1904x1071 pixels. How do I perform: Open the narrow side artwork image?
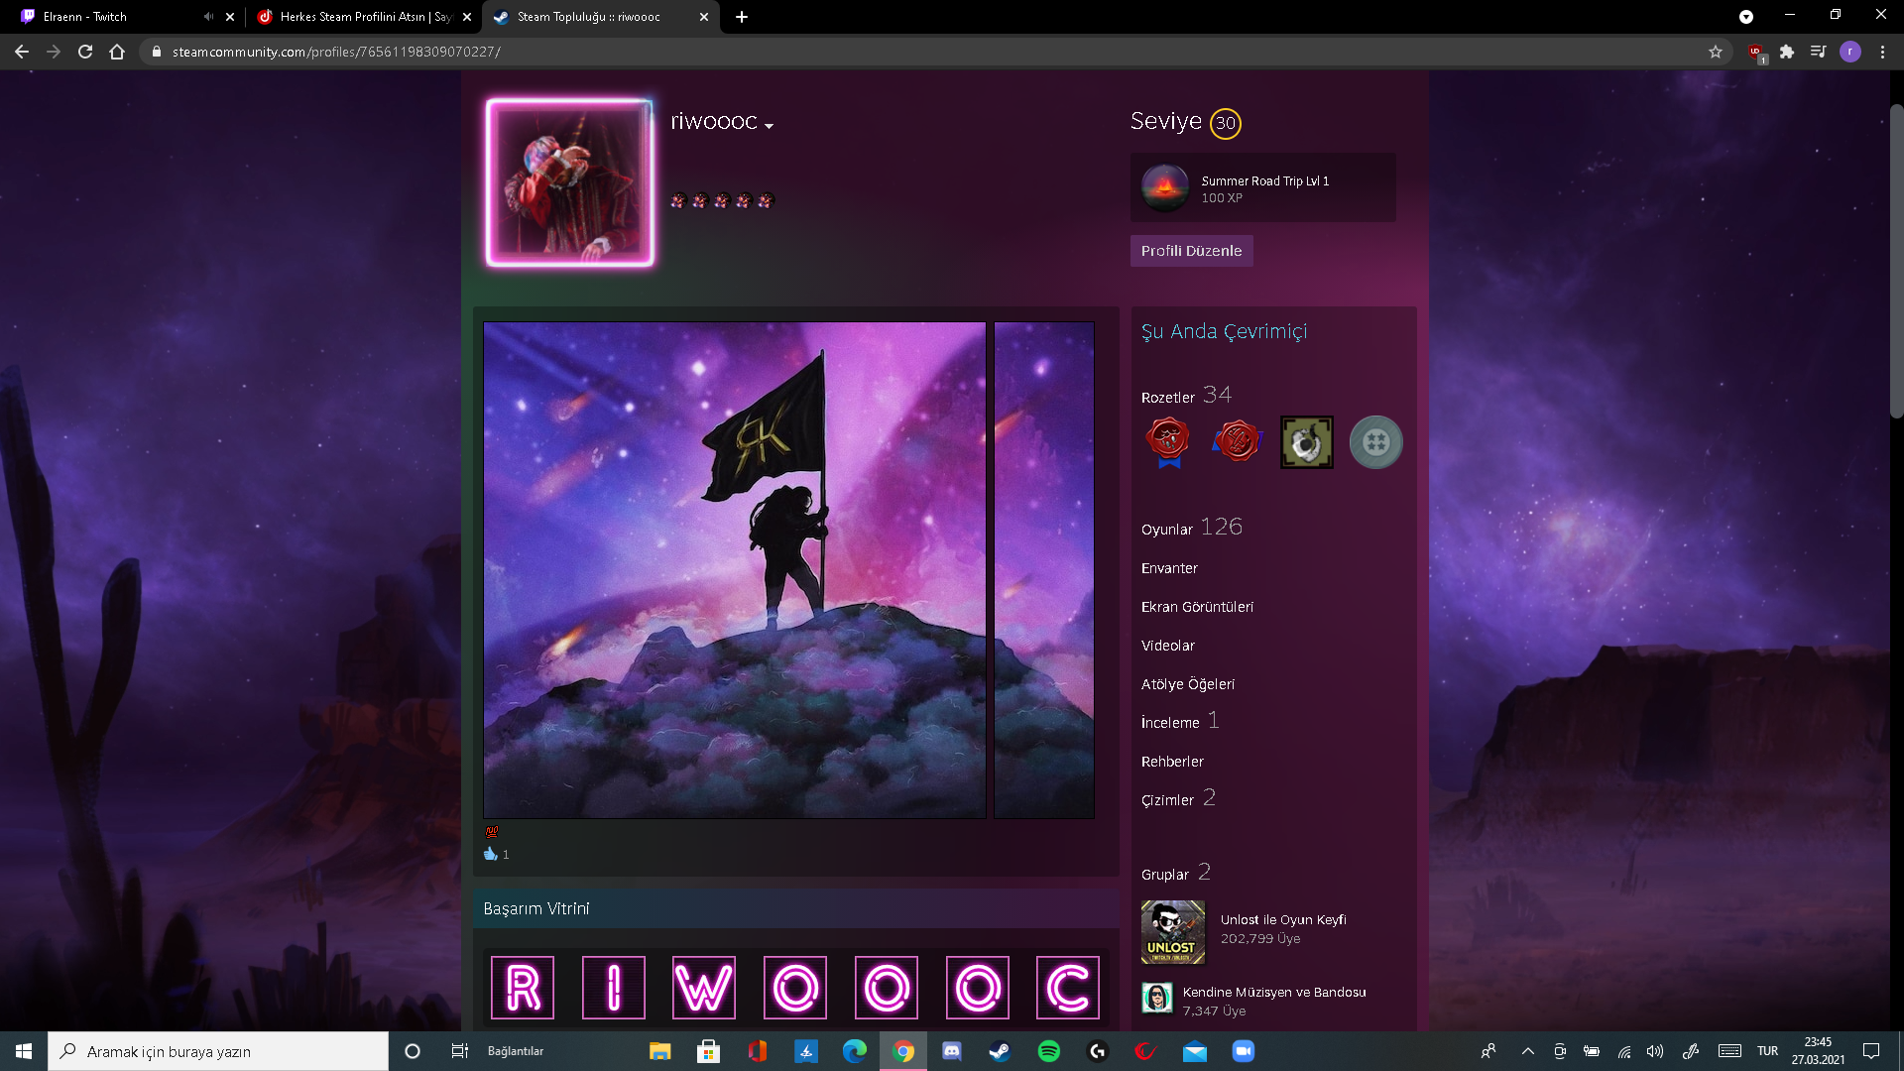1044,570
